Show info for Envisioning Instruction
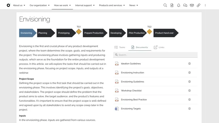219x123 pixels. (x=189, y=72)
